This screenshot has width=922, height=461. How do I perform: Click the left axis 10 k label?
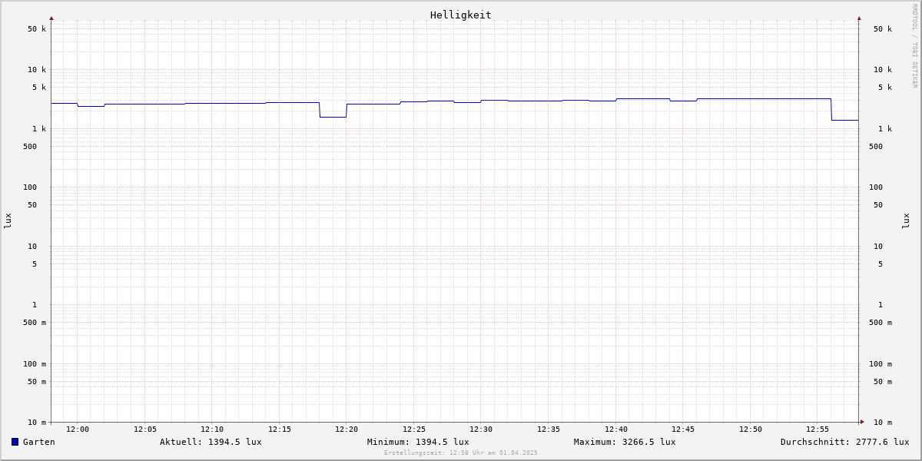point(37,70)
